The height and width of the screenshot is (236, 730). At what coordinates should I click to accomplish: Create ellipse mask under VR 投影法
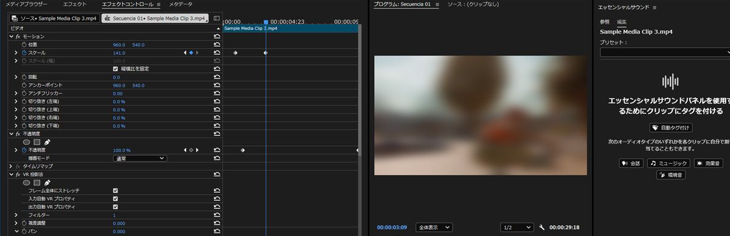tap(27, 182)
